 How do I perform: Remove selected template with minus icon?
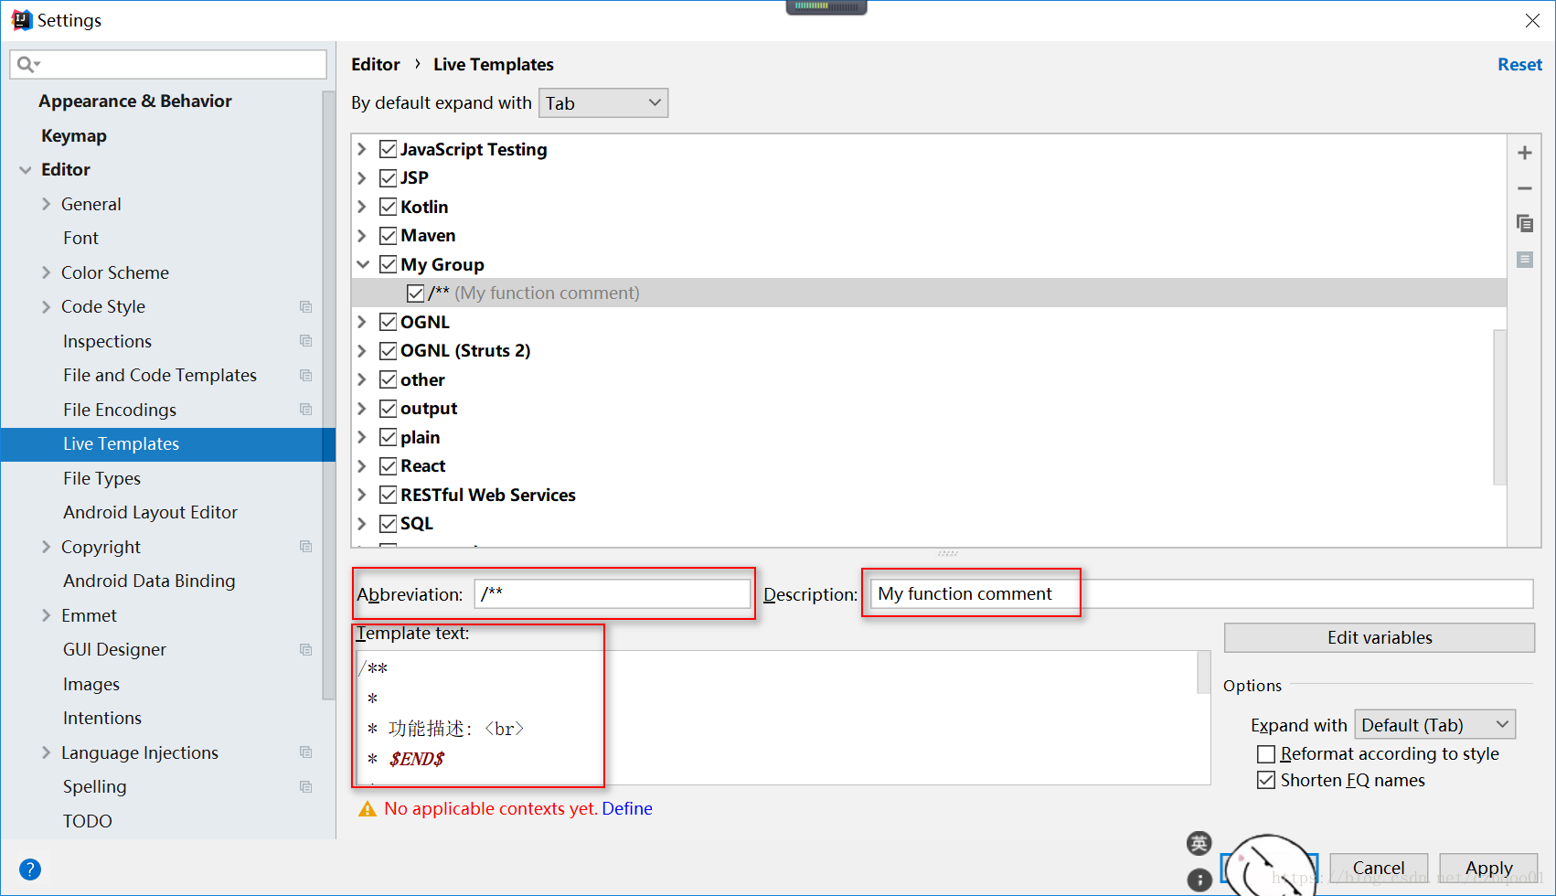click(1524, 188)
